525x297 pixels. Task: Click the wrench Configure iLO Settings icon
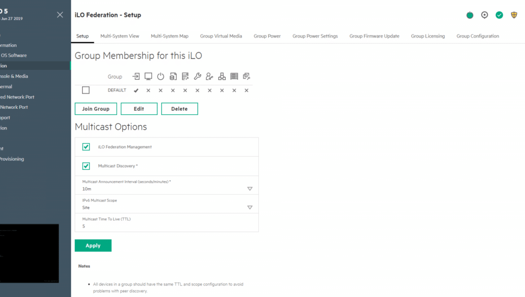197,77
